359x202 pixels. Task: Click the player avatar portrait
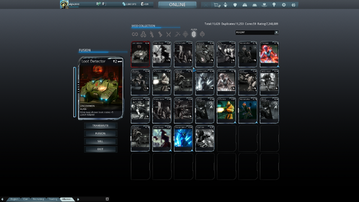64,4
